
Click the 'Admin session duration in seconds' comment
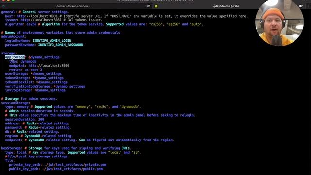pos(40,111)
